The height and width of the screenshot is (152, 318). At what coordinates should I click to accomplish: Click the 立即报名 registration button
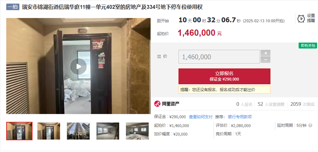click(224, 76)
